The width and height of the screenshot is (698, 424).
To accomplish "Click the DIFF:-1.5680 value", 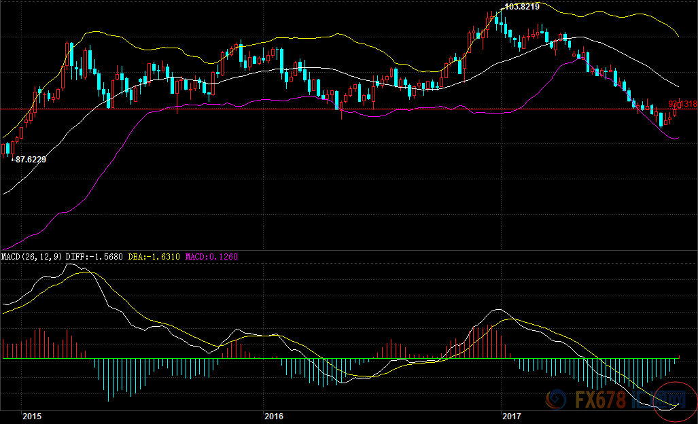I will point(94,257).
